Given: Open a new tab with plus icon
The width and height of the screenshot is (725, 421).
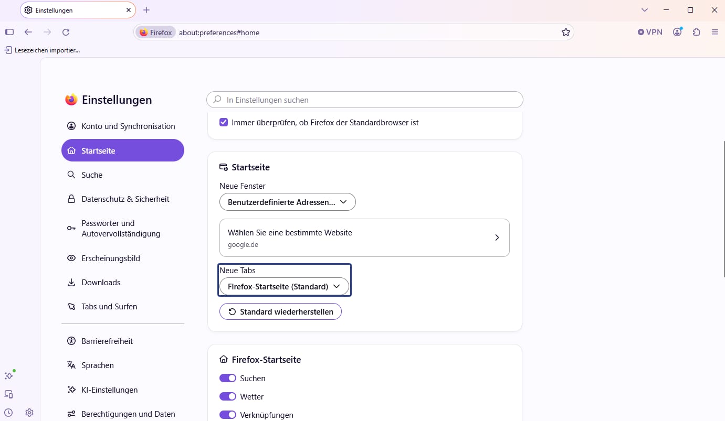Looking at the screenshot, I should pos(146,10).
